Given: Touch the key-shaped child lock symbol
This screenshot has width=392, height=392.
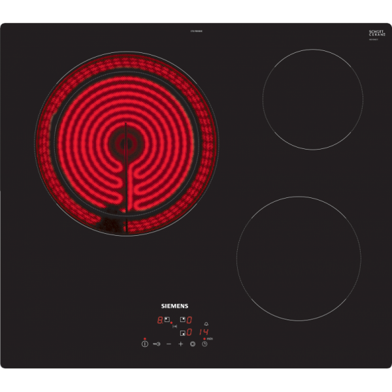Looking at the screenshot, I should (157, 344).
